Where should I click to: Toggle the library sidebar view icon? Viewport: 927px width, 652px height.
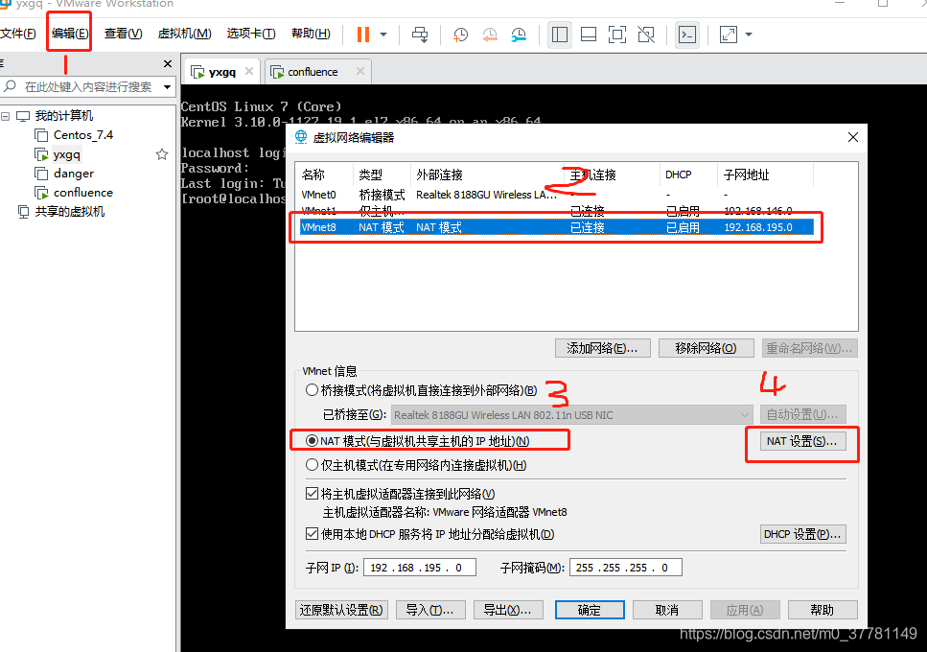click(559, 35)
